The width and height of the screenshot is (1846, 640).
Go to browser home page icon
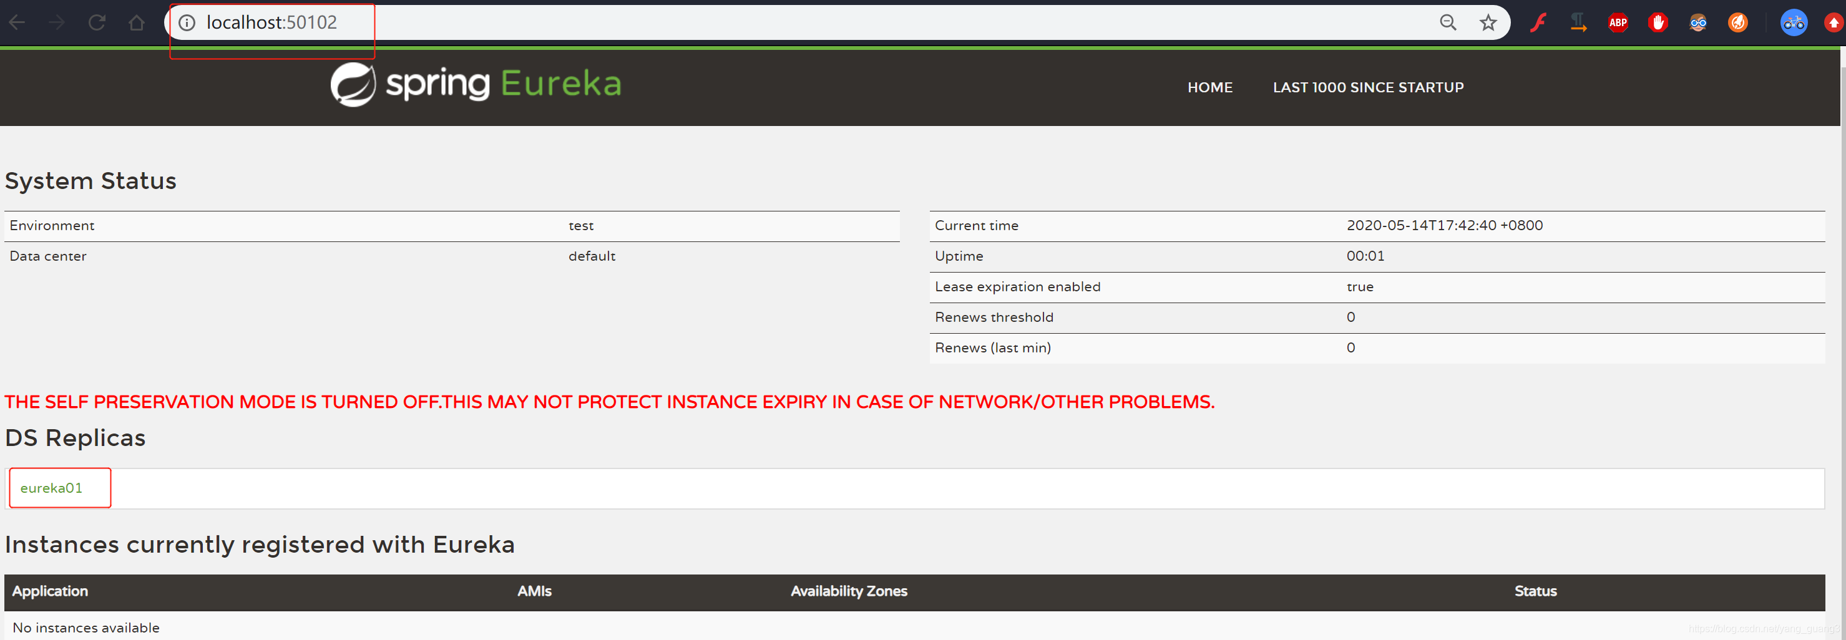coord(136,22)
